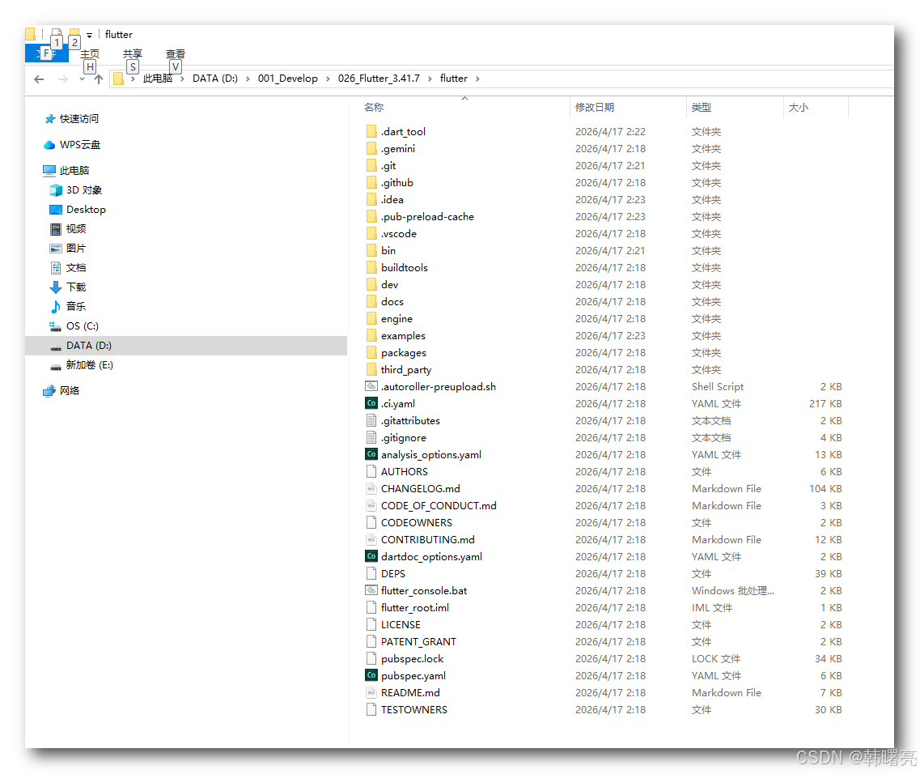Click the engine folder icon
Screen dimensions: 920x774
(x=371, y=318)
